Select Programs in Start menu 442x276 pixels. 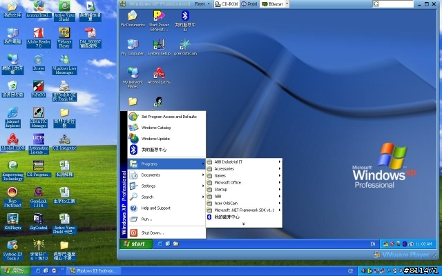167,164
